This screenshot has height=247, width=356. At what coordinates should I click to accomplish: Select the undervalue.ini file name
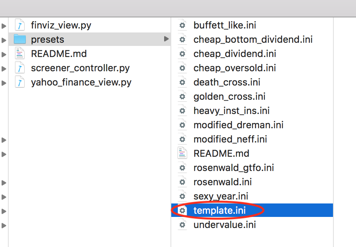[x=224, y=225]
